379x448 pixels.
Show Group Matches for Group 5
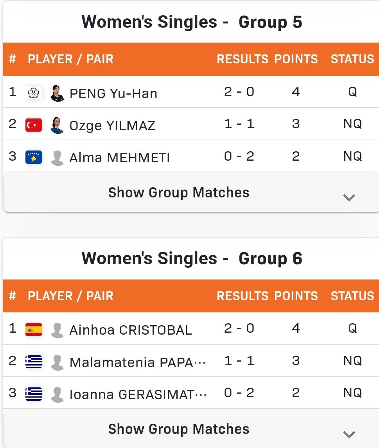(179, 192)
